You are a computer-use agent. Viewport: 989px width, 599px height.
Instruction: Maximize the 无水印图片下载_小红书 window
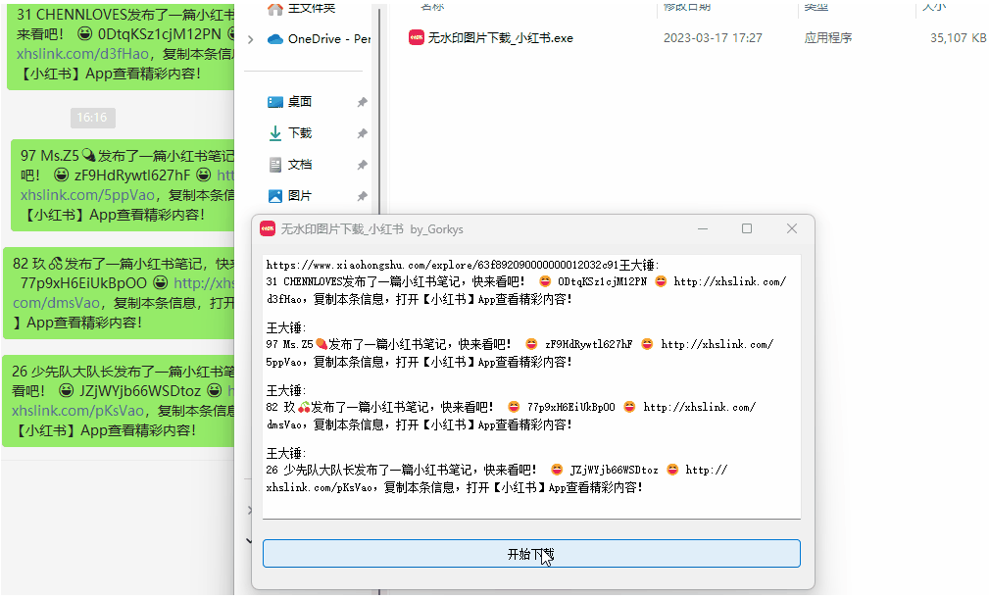747,228
